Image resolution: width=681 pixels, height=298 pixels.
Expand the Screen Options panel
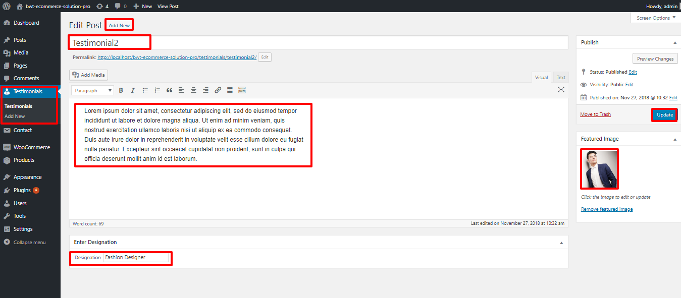pos(655,18)
